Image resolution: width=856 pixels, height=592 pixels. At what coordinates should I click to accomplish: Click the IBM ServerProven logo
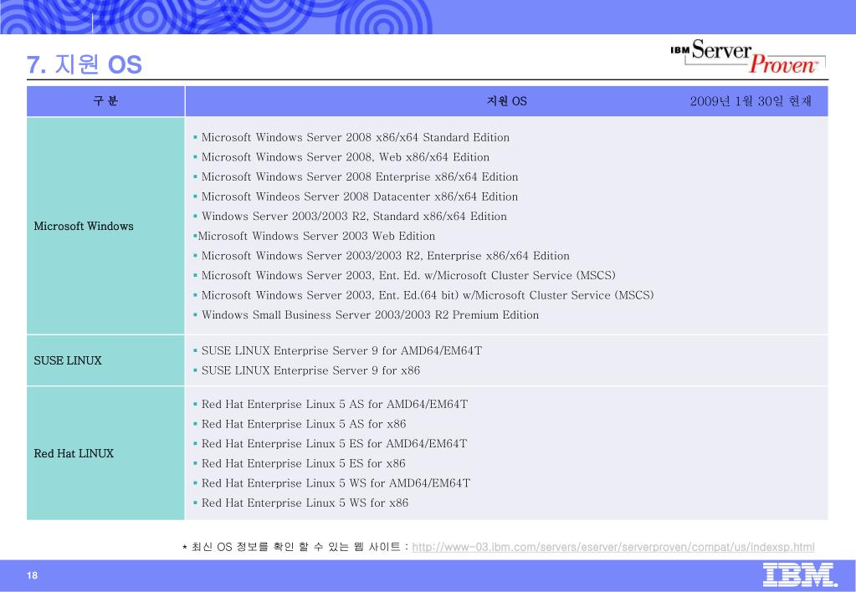748,56
